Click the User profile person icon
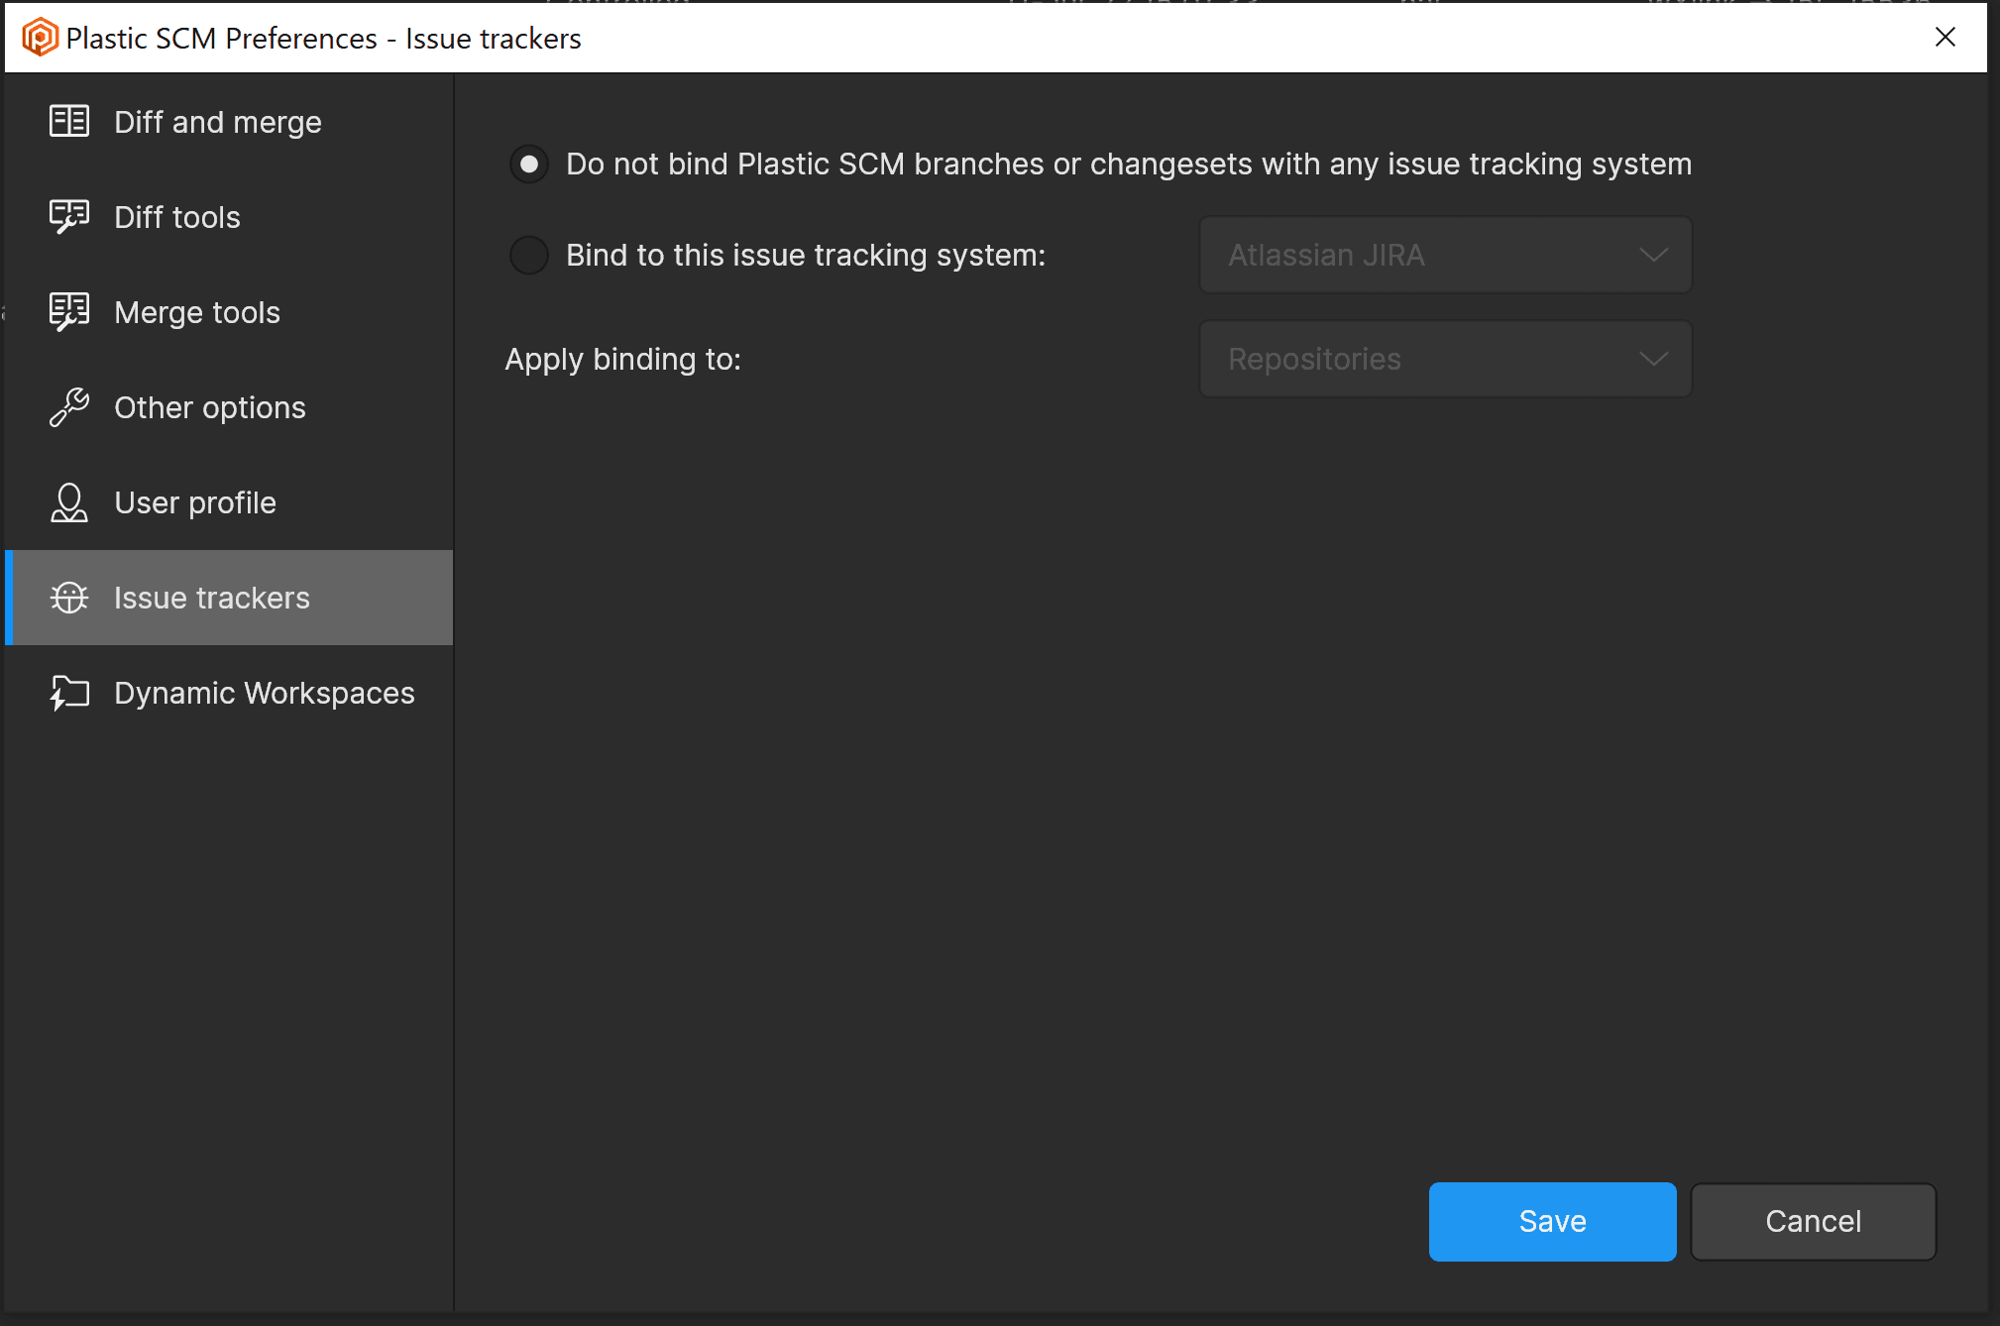The height and width of the screenshot is (1326, 2000). [x=69, y=502]
